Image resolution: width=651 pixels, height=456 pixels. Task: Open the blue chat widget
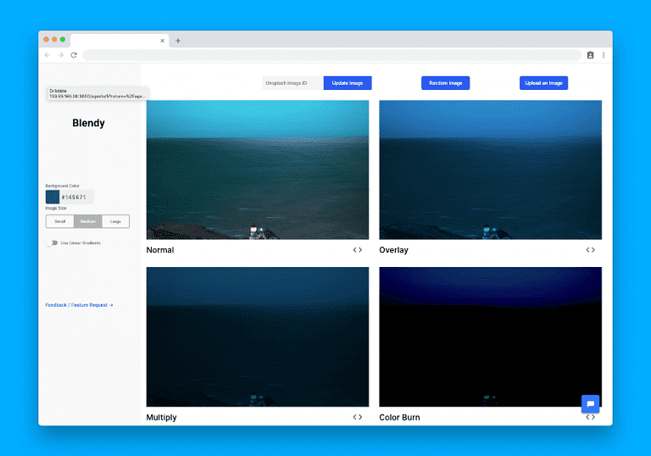590,404
